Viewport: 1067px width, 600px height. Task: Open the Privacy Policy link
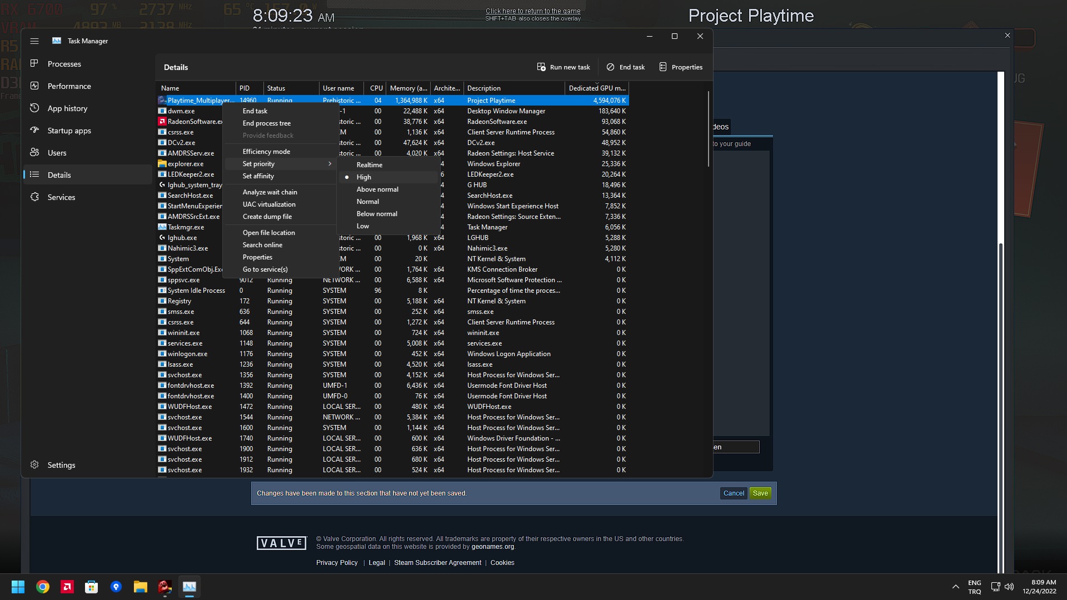coord(337,562)
